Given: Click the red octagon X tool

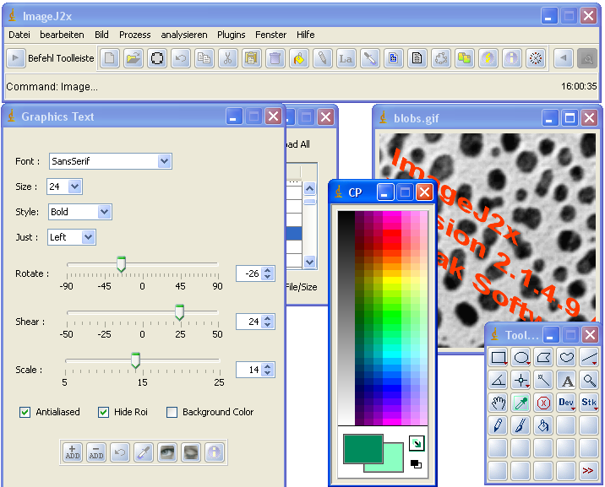Looking at the screenshot, I should [x=543, y=403].
